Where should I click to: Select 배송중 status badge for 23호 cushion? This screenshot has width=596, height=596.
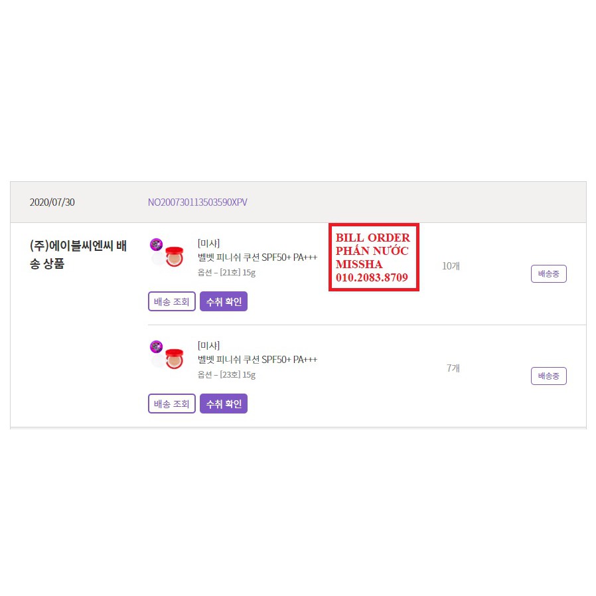tap(548, 376)
